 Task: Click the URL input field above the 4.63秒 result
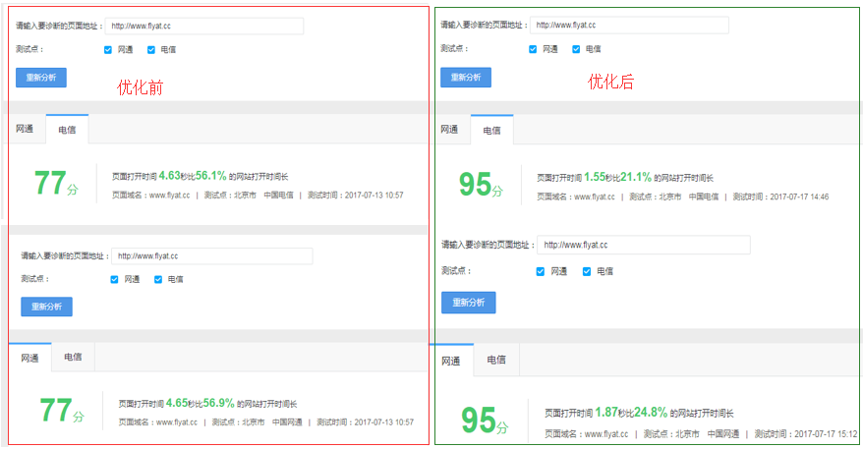(203, 26)
